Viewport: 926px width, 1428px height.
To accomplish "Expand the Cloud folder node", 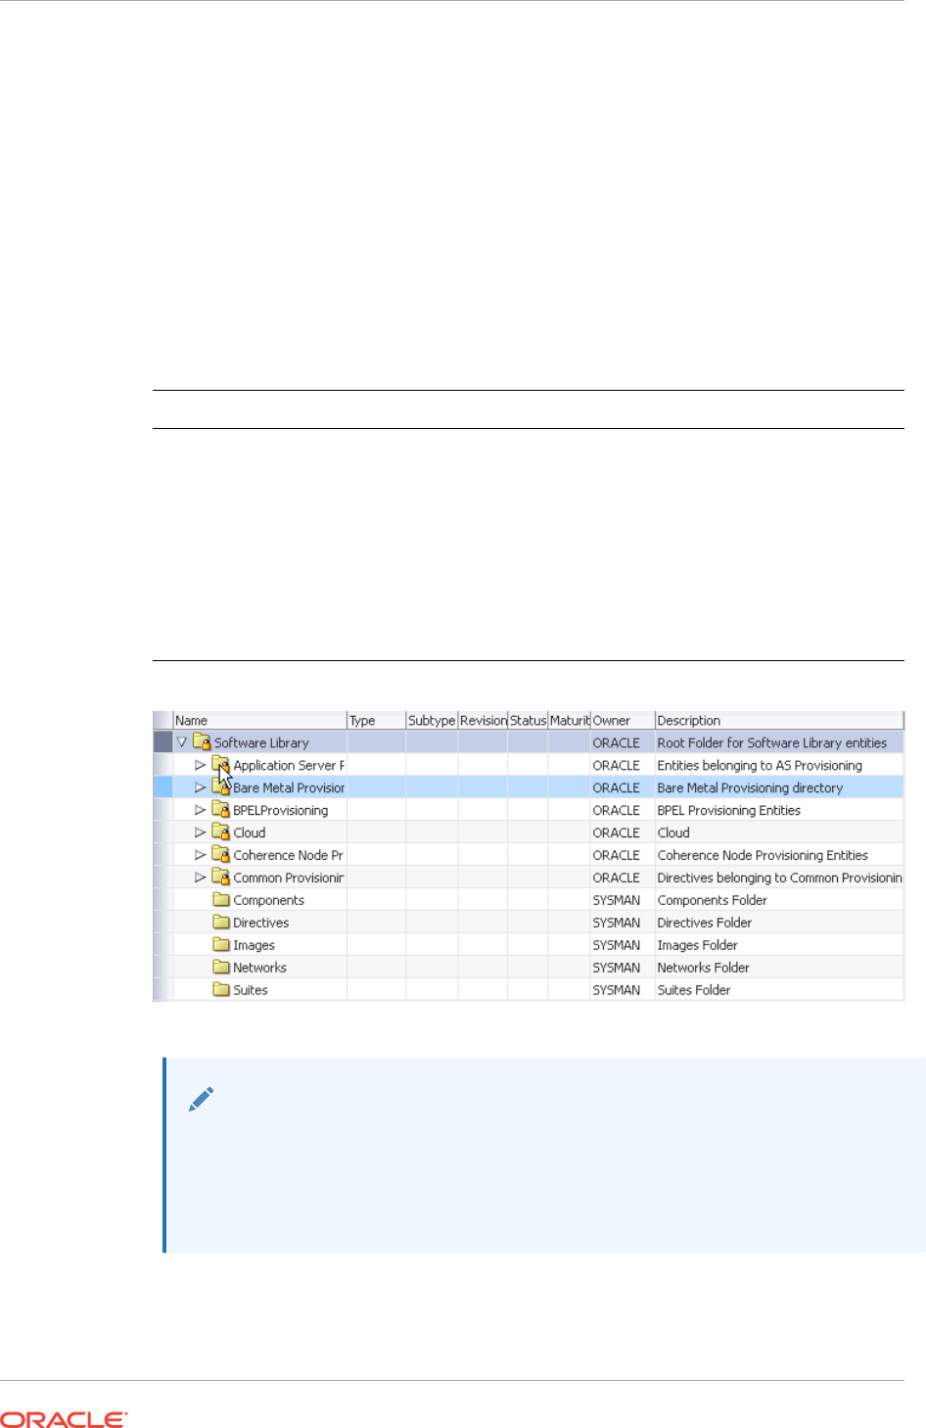I will (200, 833).
